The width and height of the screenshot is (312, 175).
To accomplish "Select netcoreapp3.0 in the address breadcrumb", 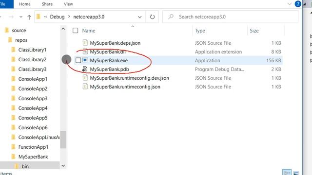I will pos(89,17).
